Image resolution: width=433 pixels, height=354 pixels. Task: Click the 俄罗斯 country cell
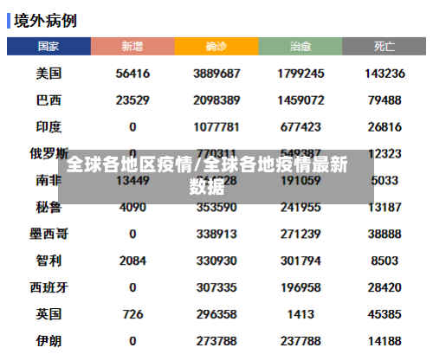click(48, 154)
